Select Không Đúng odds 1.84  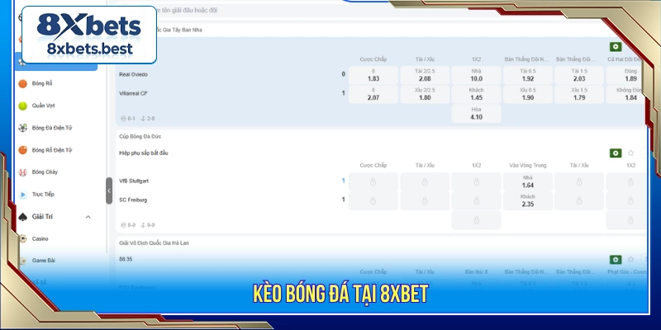coord(625,94)
